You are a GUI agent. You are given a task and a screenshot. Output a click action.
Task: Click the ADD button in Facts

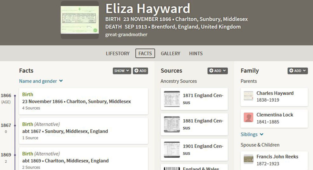(x=140, y=71)
